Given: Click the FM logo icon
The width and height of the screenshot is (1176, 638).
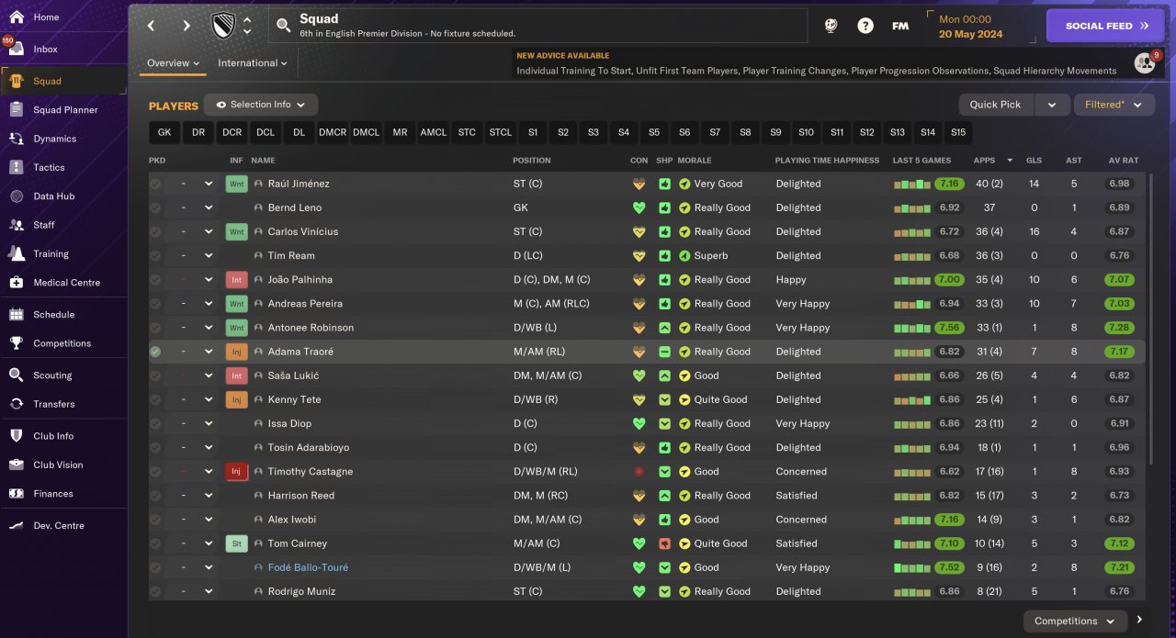Looking at the screenshot, I should click(x=900, y=26).
